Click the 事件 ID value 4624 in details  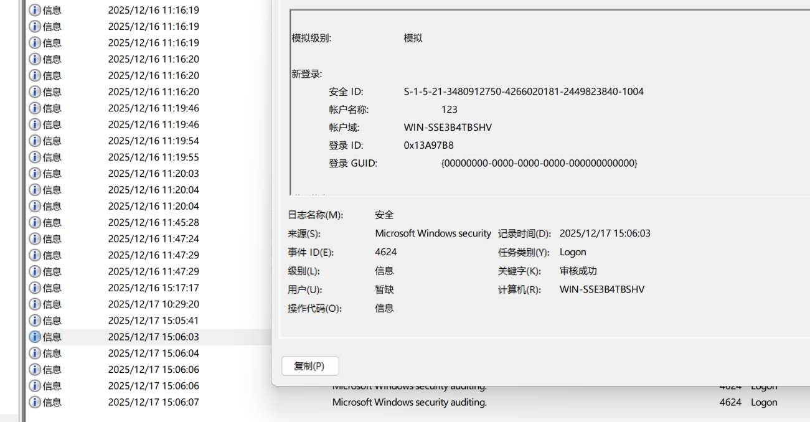[385, 252]
